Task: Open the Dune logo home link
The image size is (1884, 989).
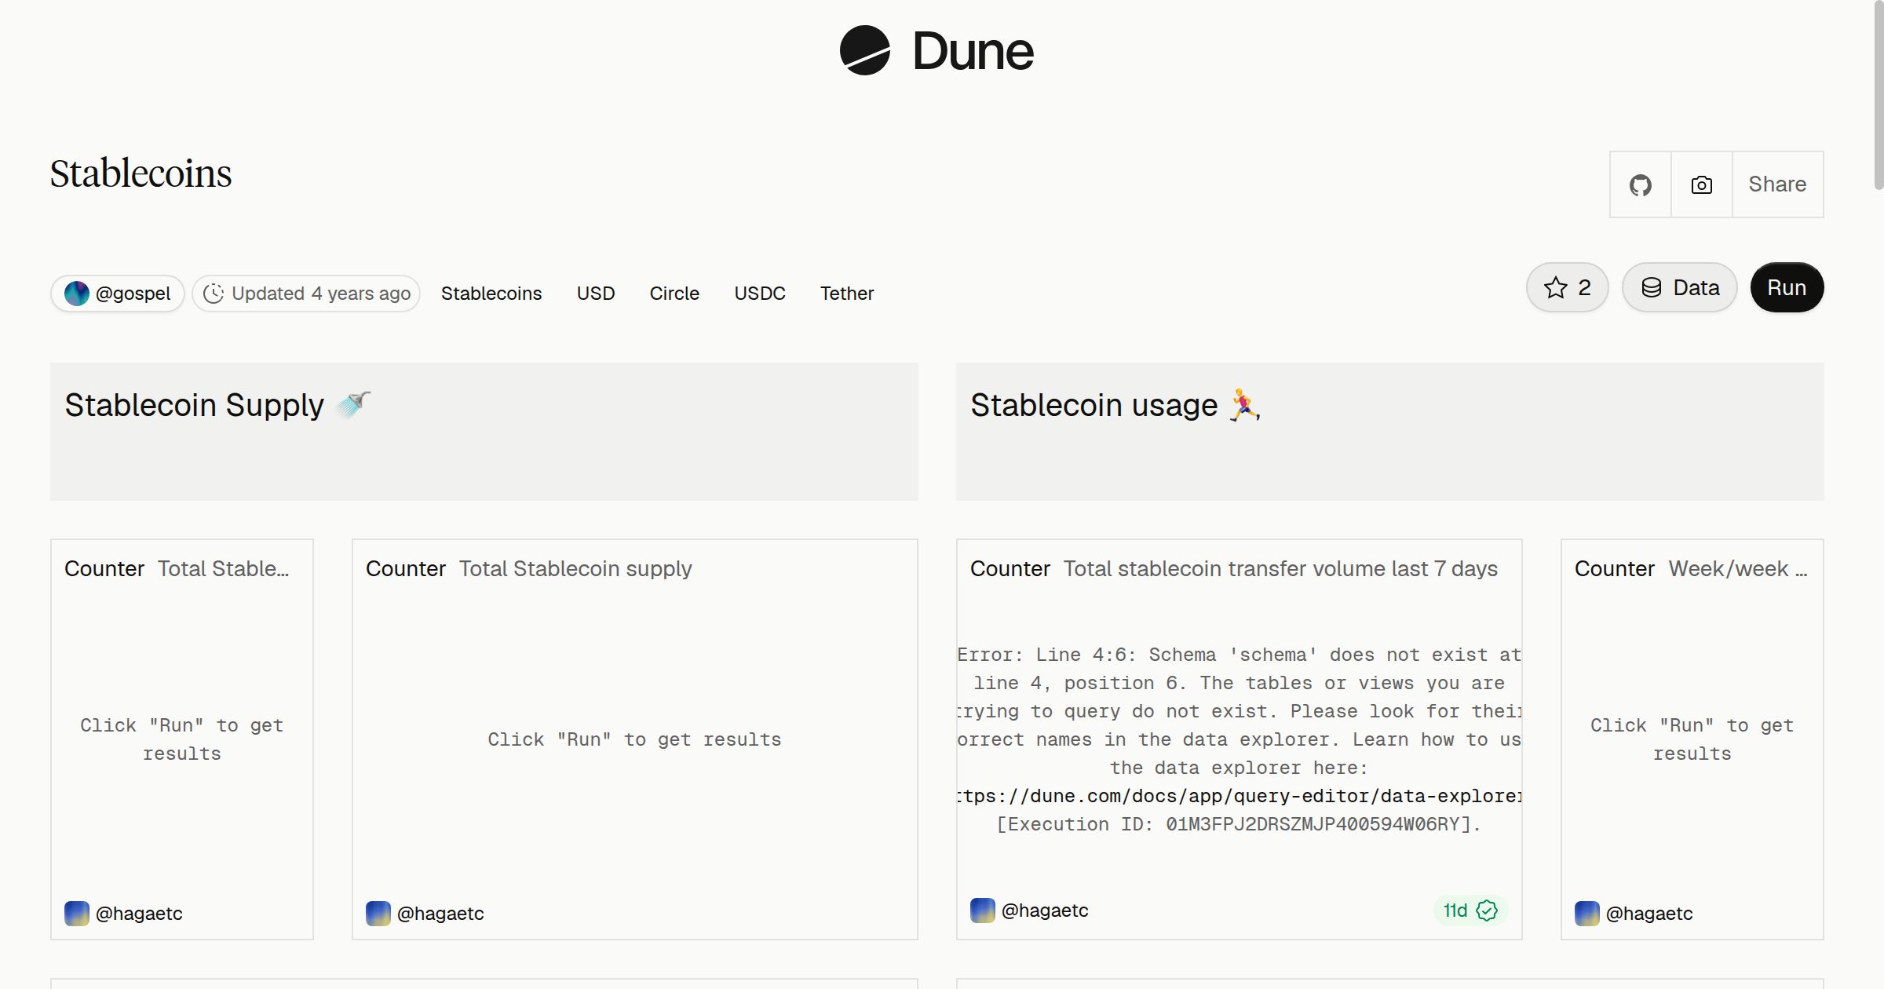Action: tap(937, 51)
